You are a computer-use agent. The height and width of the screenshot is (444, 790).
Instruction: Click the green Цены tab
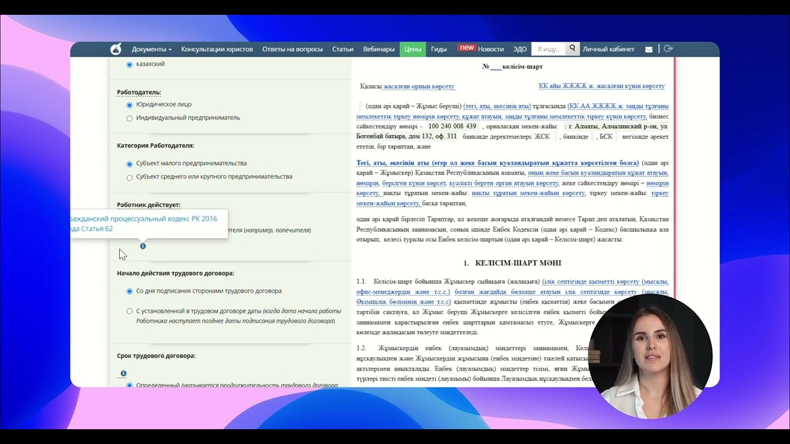[412, 49]
